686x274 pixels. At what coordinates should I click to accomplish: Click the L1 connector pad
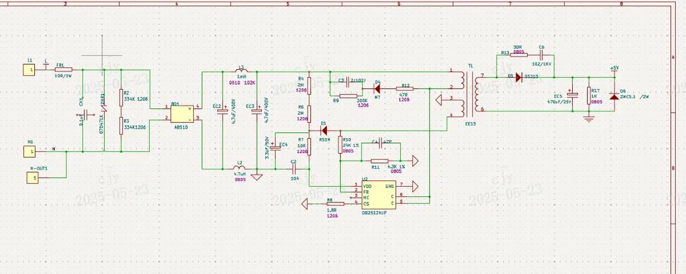[x=29, y=70]
